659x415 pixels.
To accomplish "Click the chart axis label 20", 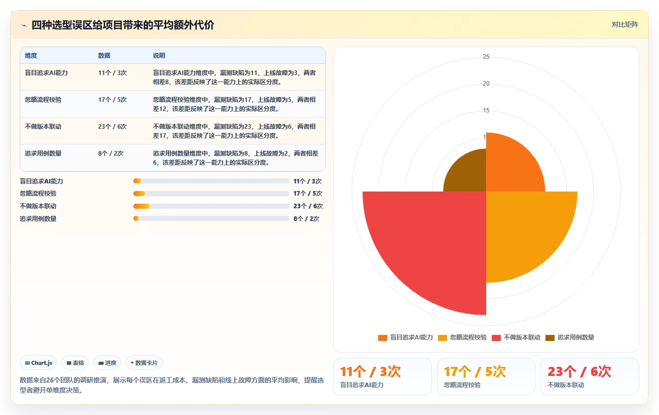I will click(x=486, y=84).
